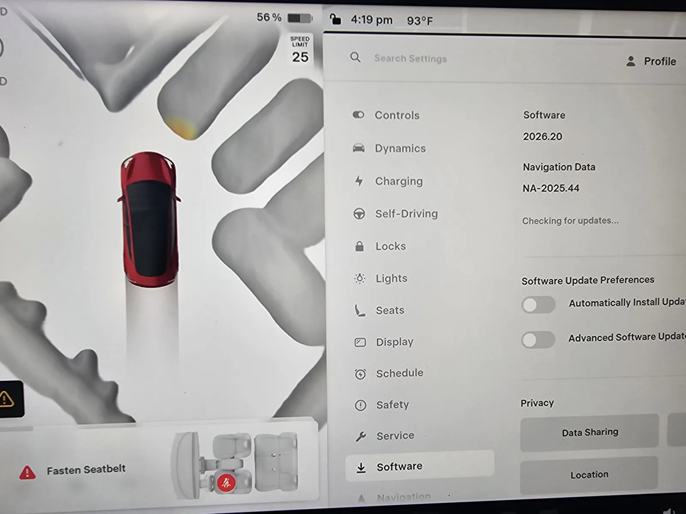
Task: Tap the 4:19 pm clock
Action: click(x=371, y=20)
